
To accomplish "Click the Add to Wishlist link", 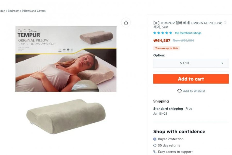I will point(194,91).
